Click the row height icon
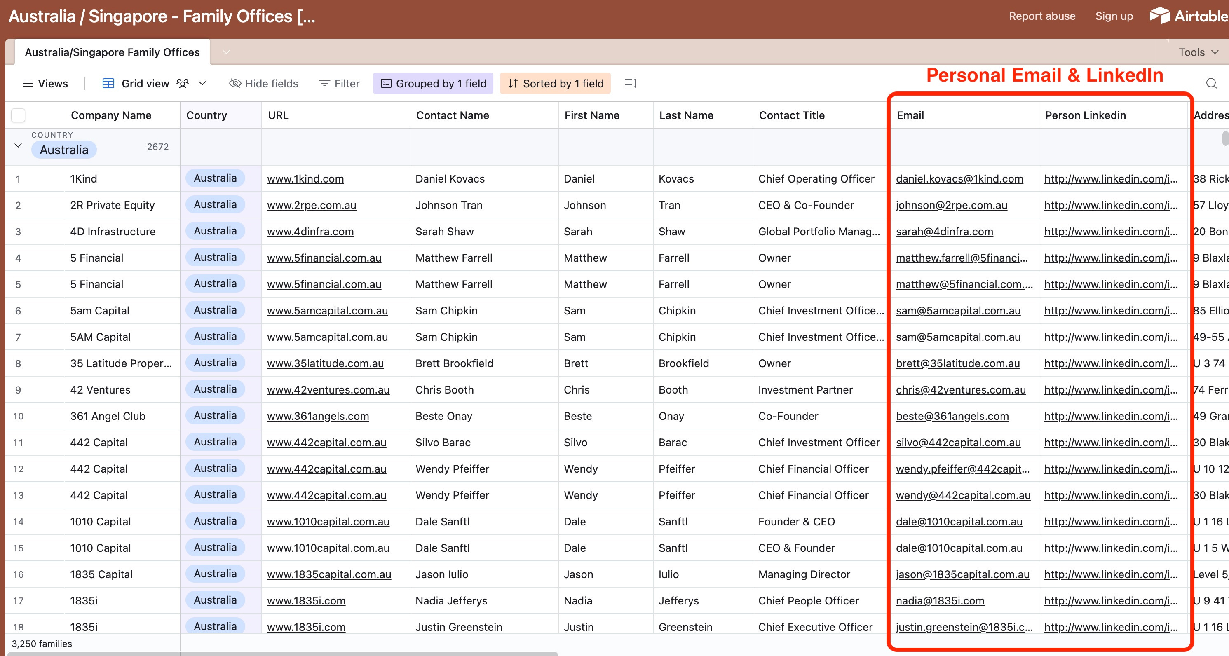This screenshot has height=656, width=1229. point(630,84)
